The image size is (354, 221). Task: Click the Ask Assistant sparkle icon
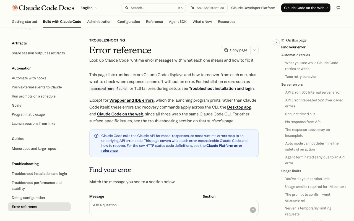[193, 8]
